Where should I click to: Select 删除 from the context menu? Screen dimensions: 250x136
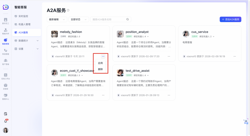click(100, 69)
